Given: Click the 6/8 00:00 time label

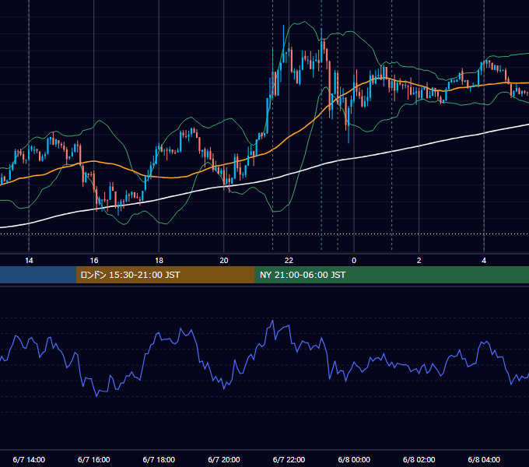Looking at the screenshot, I should click(354, 459).
